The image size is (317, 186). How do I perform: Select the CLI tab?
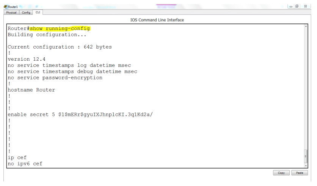point(38,13)
